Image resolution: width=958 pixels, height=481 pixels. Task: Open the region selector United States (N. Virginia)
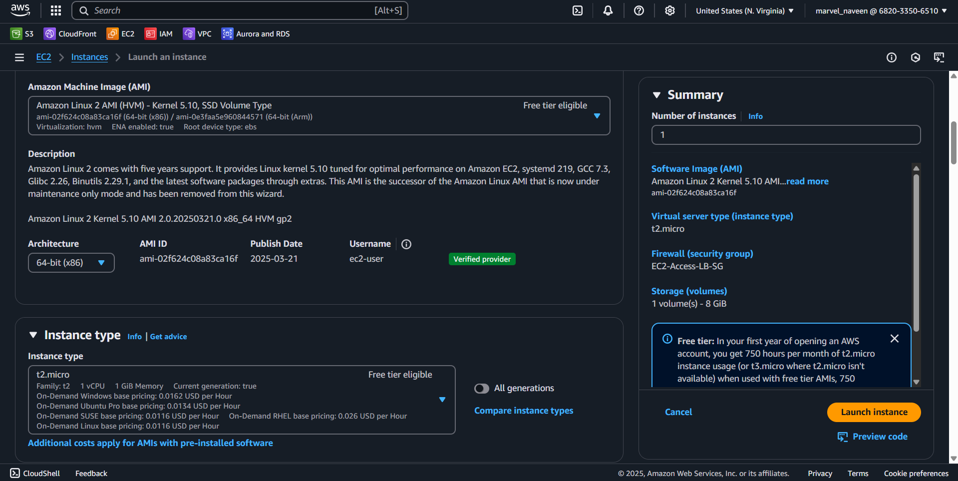744,10
